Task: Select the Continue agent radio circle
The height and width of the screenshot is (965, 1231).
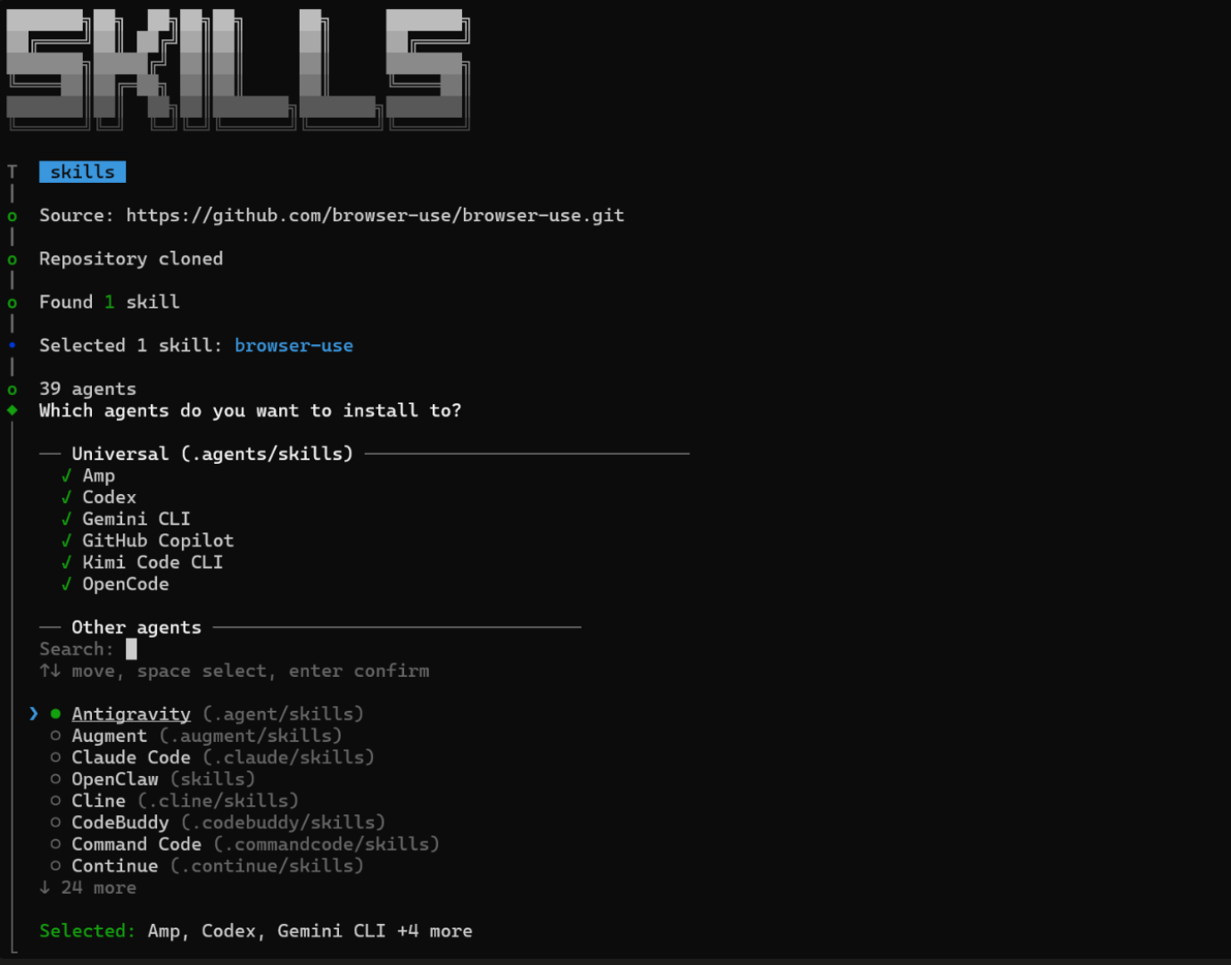Action: pos(55,866)
